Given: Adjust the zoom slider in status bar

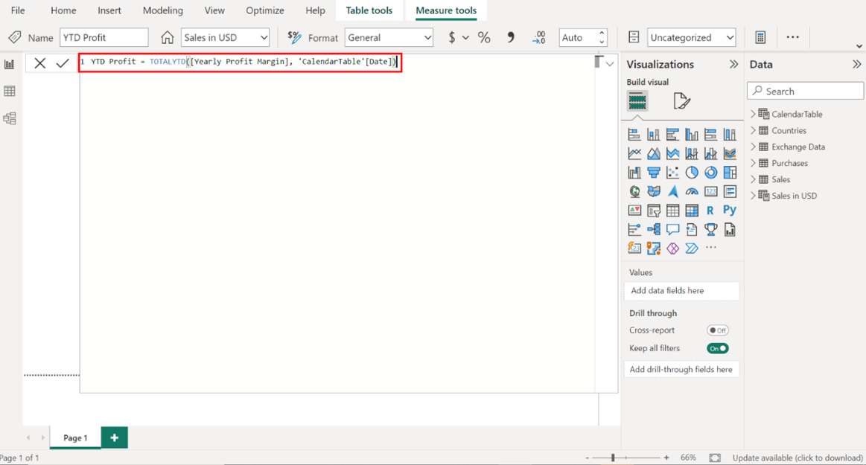Looking at the screenshot, I should point(613,458).
